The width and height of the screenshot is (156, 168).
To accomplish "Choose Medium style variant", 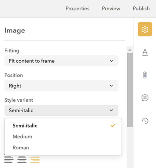I will point(63,136).
